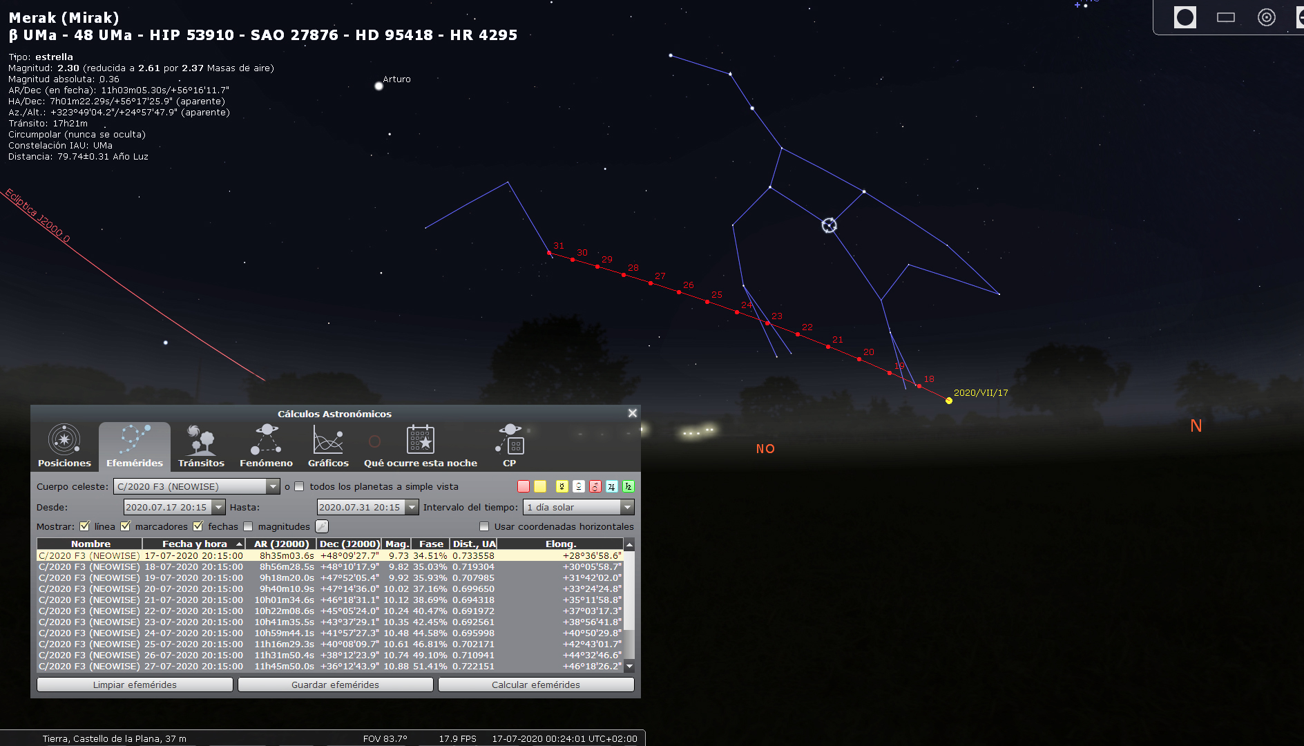
Task: Uncheck the línea checkbox
Action: click(85, 526)
